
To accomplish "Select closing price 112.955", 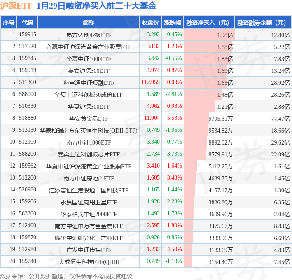I will pos(150,82).
